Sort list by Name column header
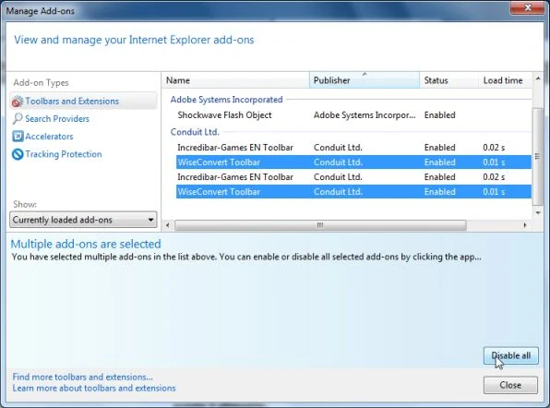 [235, 80]
